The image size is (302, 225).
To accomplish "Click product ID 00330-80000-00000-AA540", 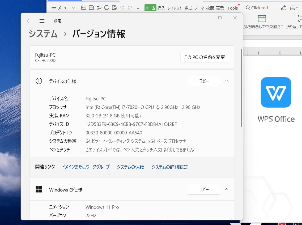I will pos(114,133).
